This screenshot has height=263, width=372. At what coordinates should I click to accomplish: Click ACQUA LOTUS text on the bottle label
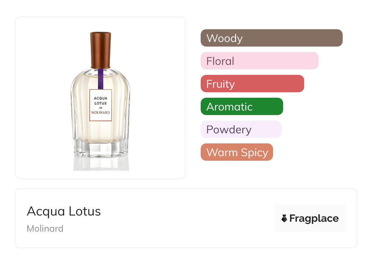point(100,101)
